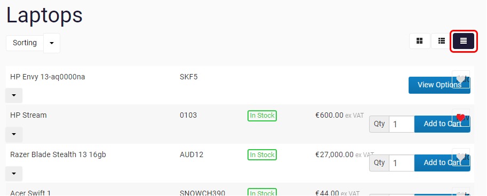The height and width of the screenshot is (196, 487).
Task: Open the HP Stream product link
Action: 28,116
